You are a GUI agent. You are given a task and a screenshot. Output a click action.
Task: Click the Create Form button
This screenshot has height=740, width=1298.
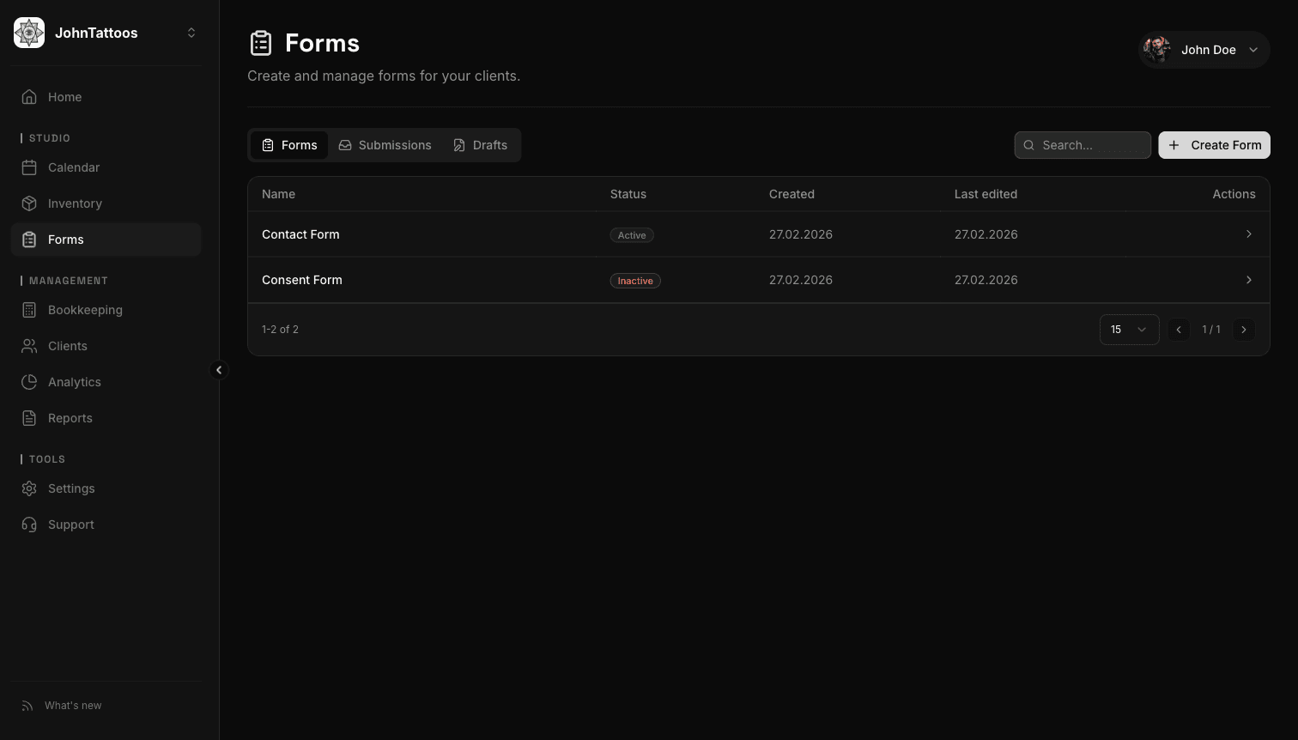coord(1214,145)
